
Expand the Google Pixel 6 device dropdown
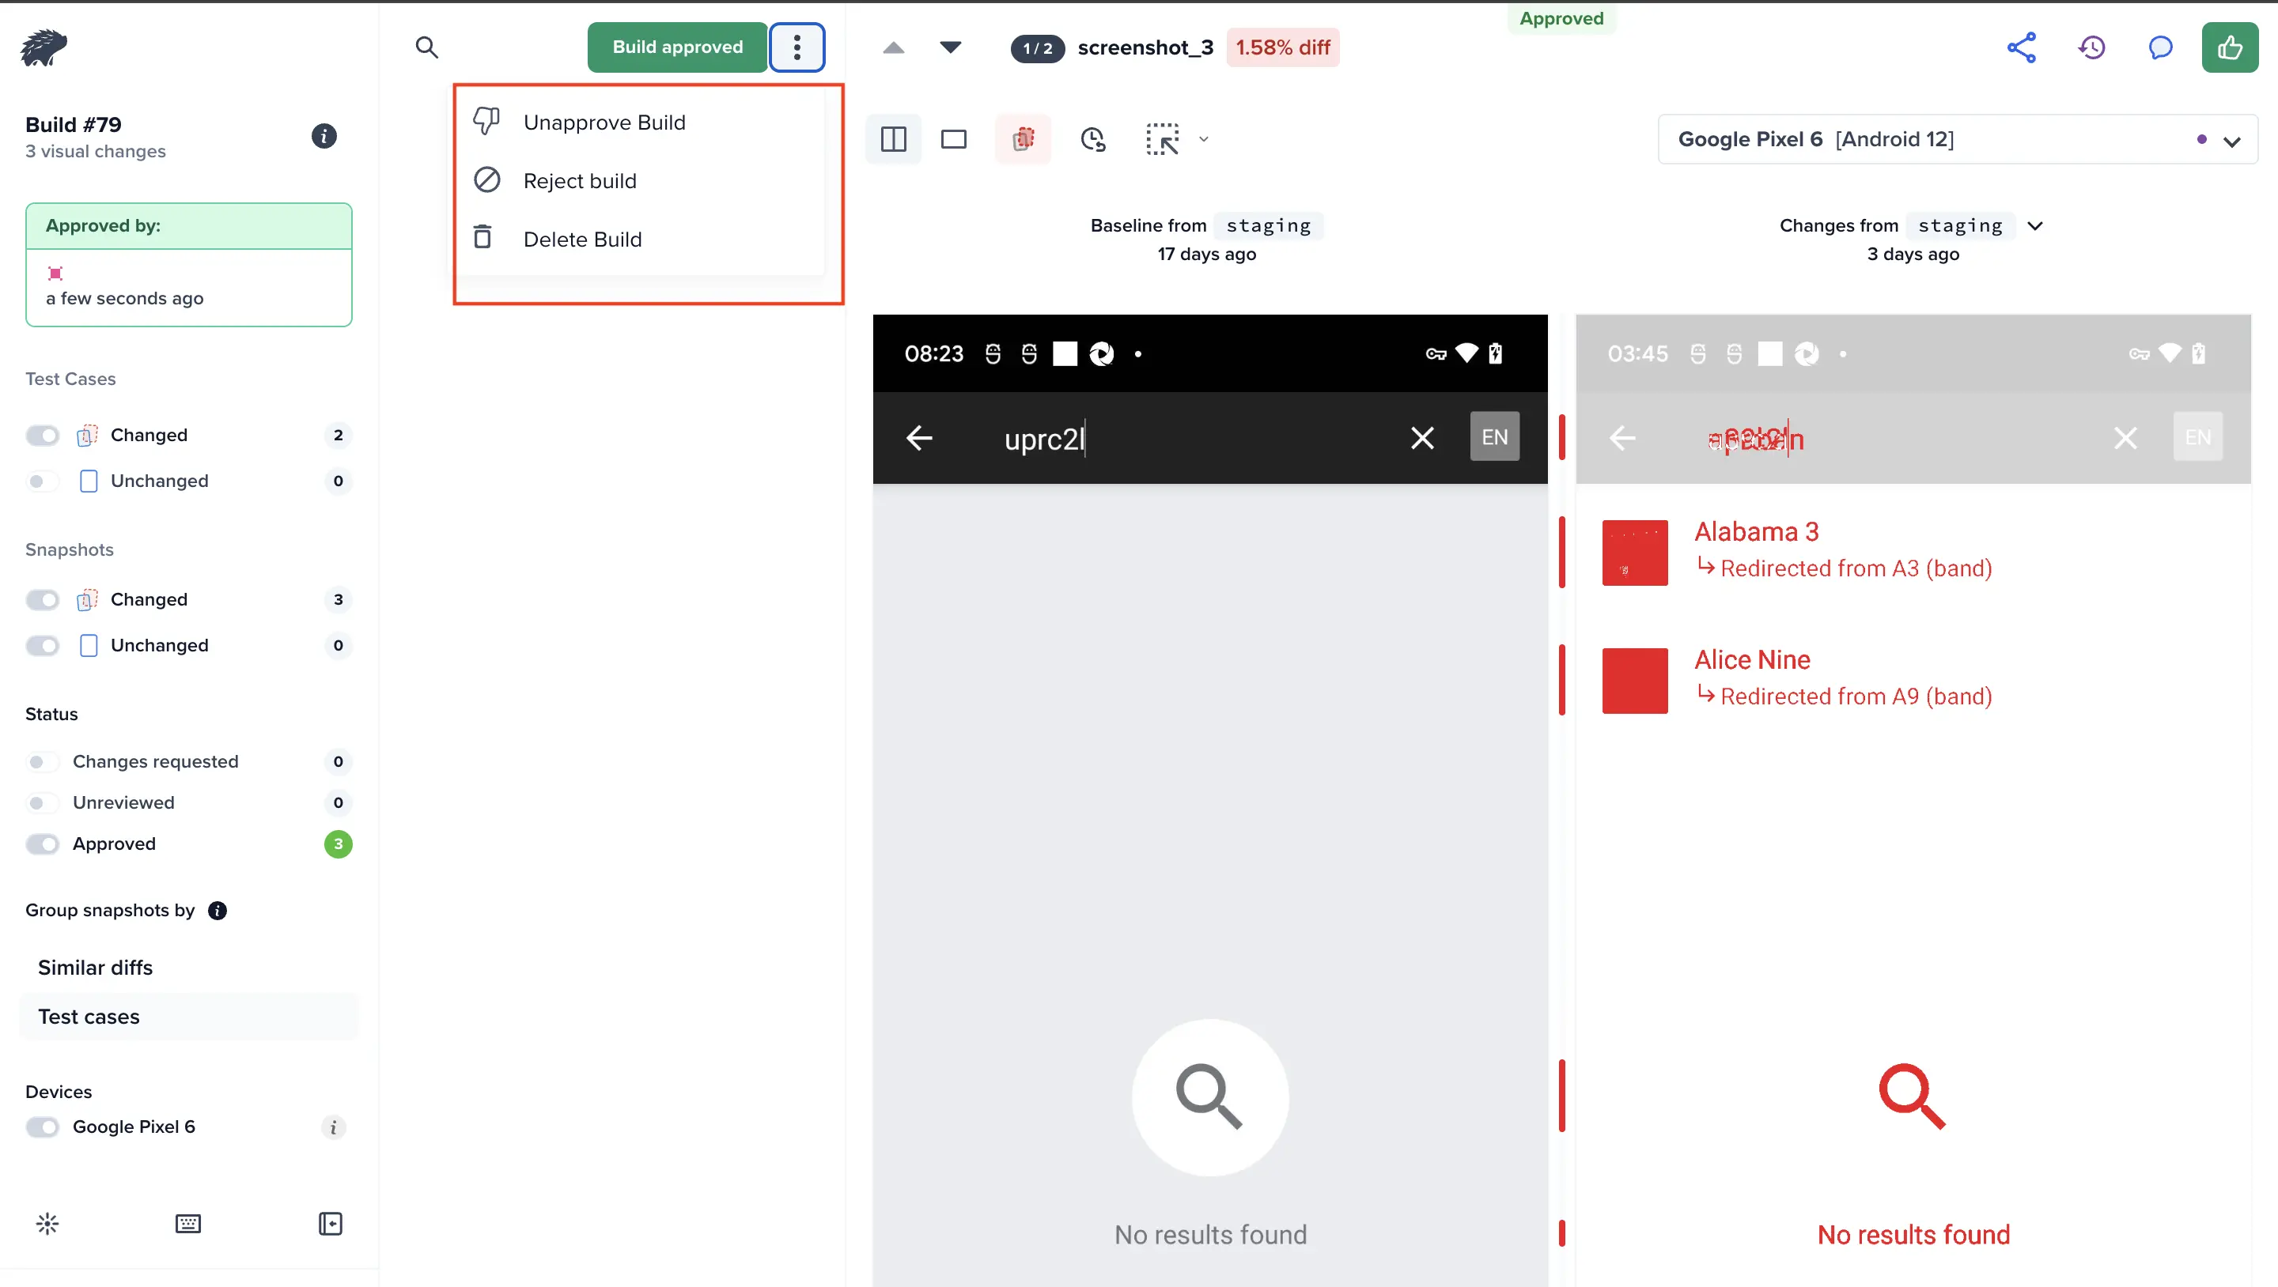[x=2231, y=142]
